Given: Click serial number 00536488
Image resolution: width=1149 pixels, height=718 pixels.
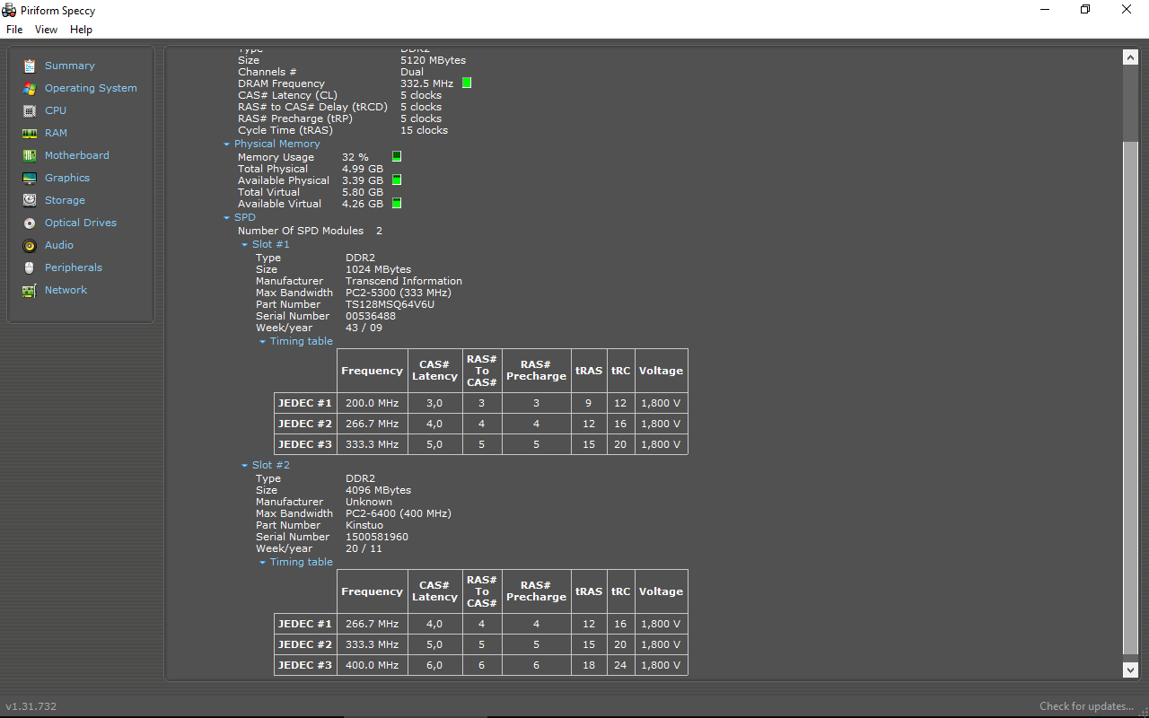Looking at the screenshot, I should (x=371, y=316).
